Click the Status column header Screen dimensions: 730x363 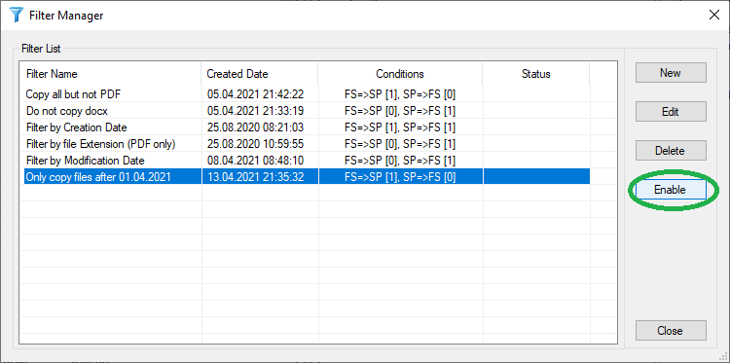[x=536, y=74]
